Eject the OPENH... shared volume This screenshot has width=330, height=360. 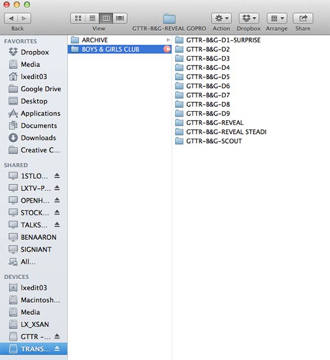click(57, 200)
